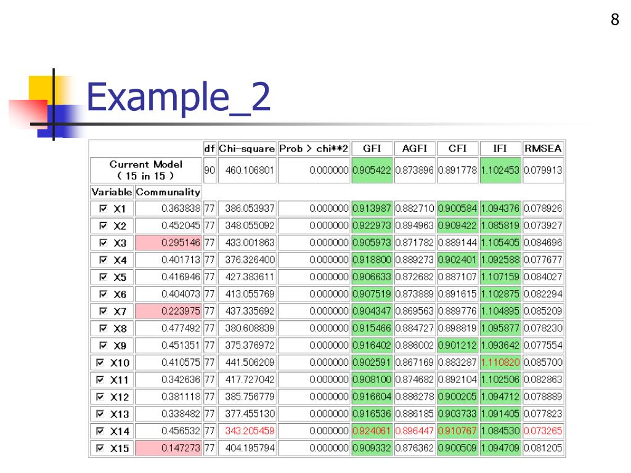This screenshot has height=473, width=631.
Task: Click the X2 chi-square 348.055092
Action: [x=246, y=225]
